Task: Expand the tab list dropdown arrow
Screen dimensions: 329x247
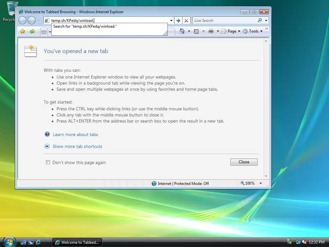Action: (x=50, y=32)
